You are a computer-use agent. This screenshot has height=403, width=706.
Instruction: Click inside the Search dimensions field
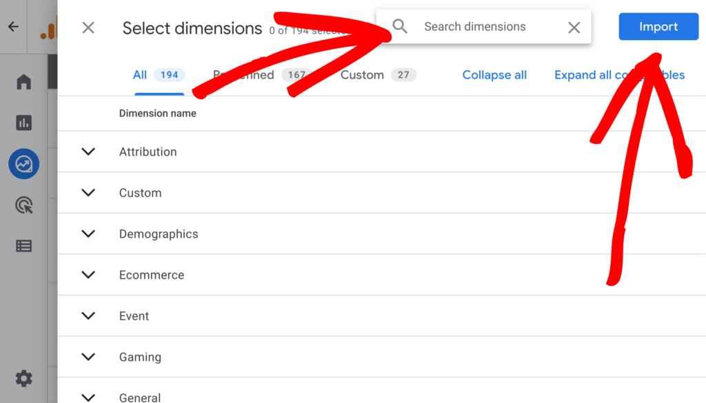(476, 26)
